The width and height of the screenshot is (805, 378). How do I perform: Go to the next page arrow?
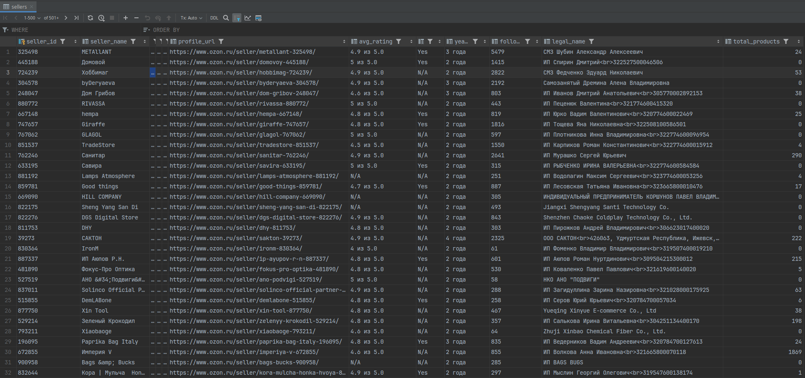[x=66, y=18]
